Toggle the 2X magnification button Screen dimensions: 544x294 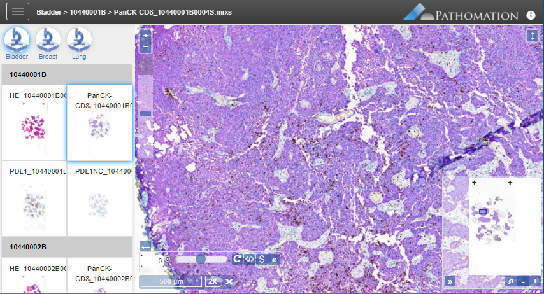(213, 281)
